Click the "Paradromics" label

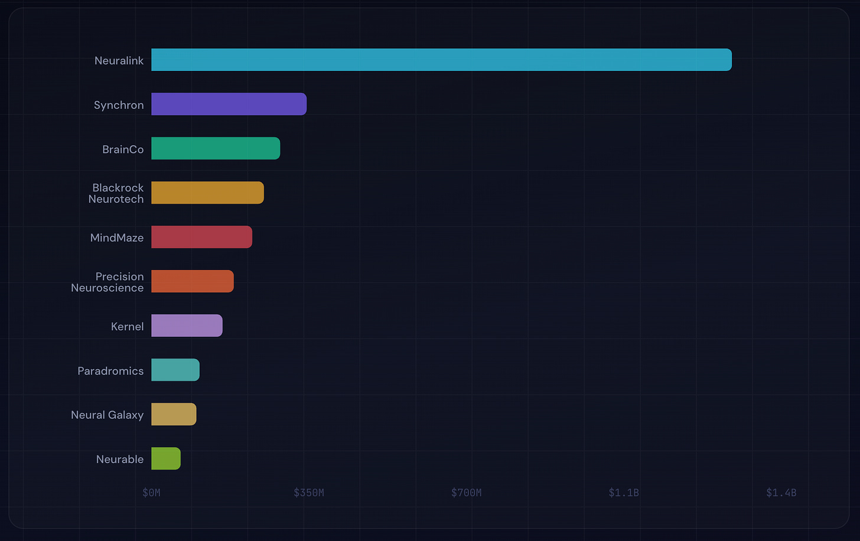pos(110,370)
